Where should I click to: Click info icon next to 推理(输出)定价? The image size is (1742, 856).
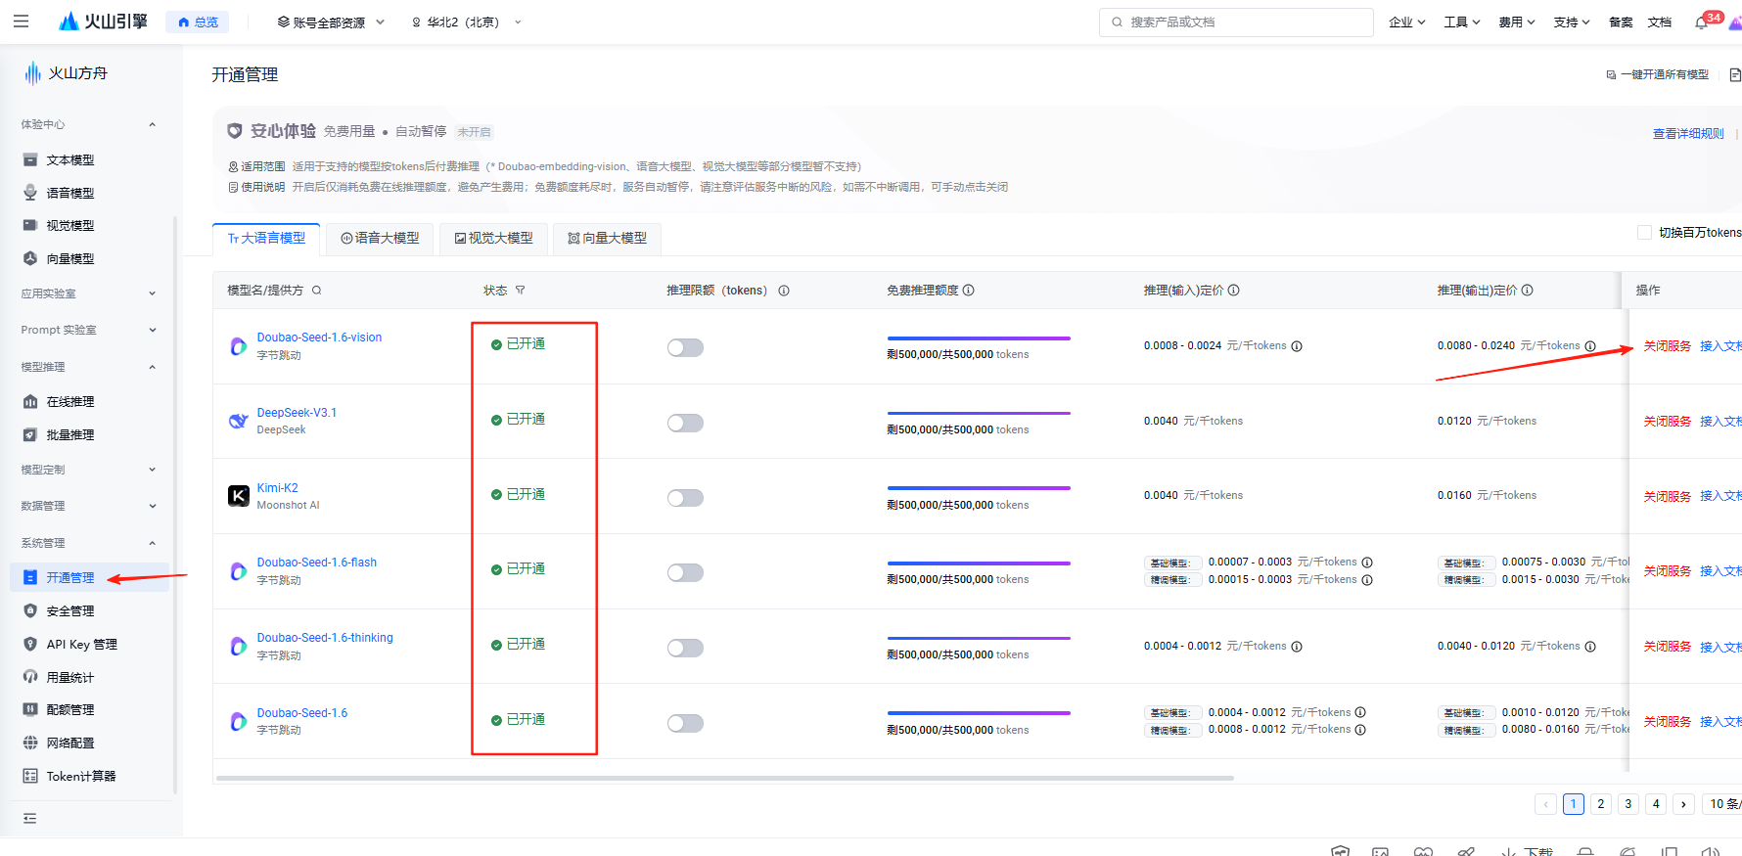coord(1527,291)
